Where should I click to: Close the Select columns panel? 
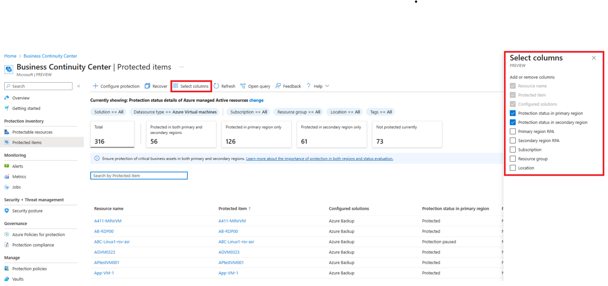click(594, 58)
